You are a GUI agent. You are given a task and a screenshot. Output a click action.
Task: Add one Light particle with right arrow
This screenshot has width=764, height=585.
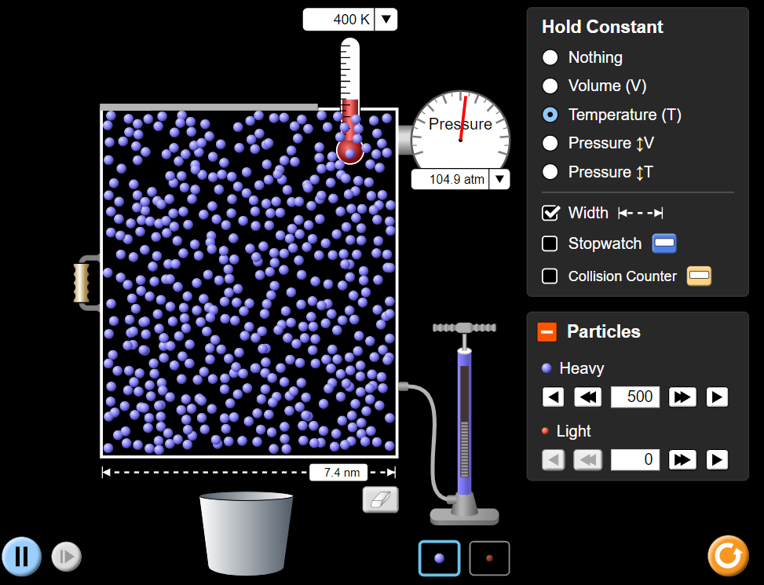pos(717,459)
